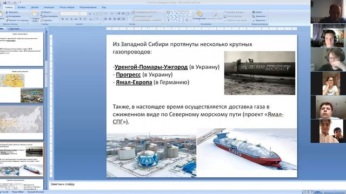This screenshot has width=346, height=194.
Task: Toggle strikethrough formatting
Action: click(76, 19)
